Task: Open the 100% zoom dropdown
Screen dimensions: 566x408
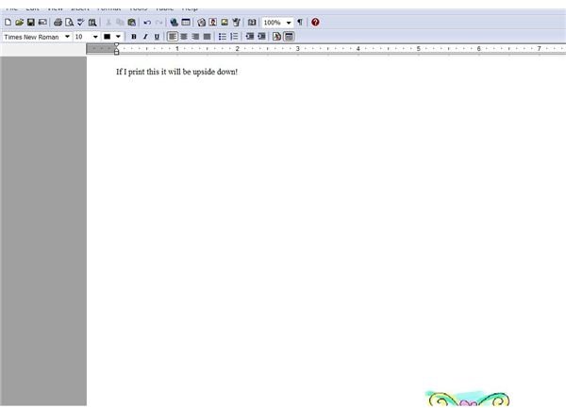Action: [289, 23]
